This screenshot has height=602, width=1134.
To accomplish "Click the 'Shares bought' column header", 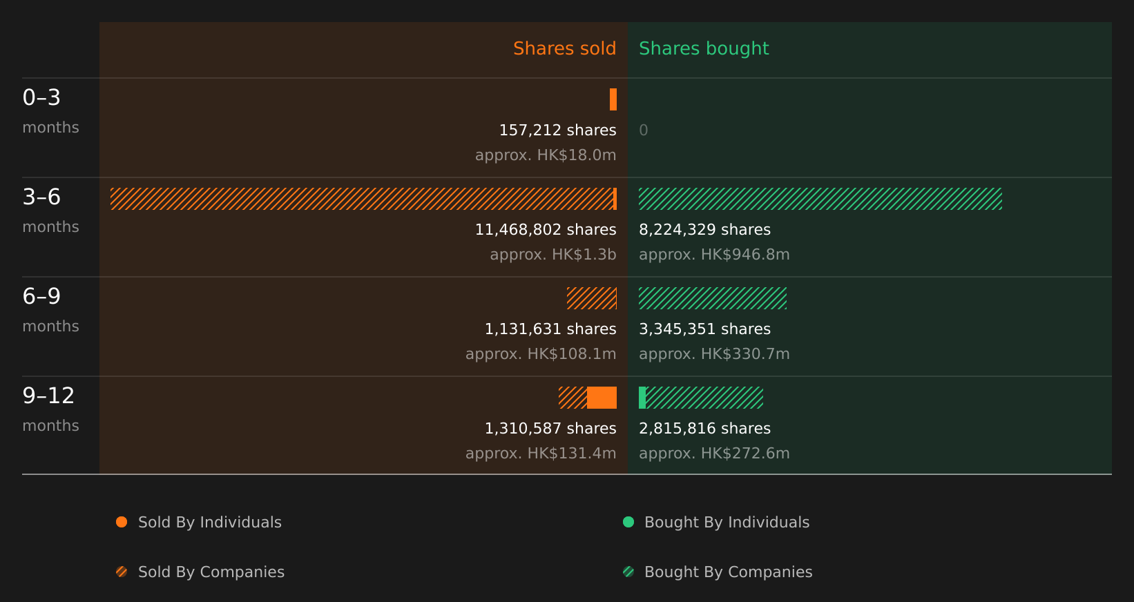I will pyautogui.click(x=704, y=48).
